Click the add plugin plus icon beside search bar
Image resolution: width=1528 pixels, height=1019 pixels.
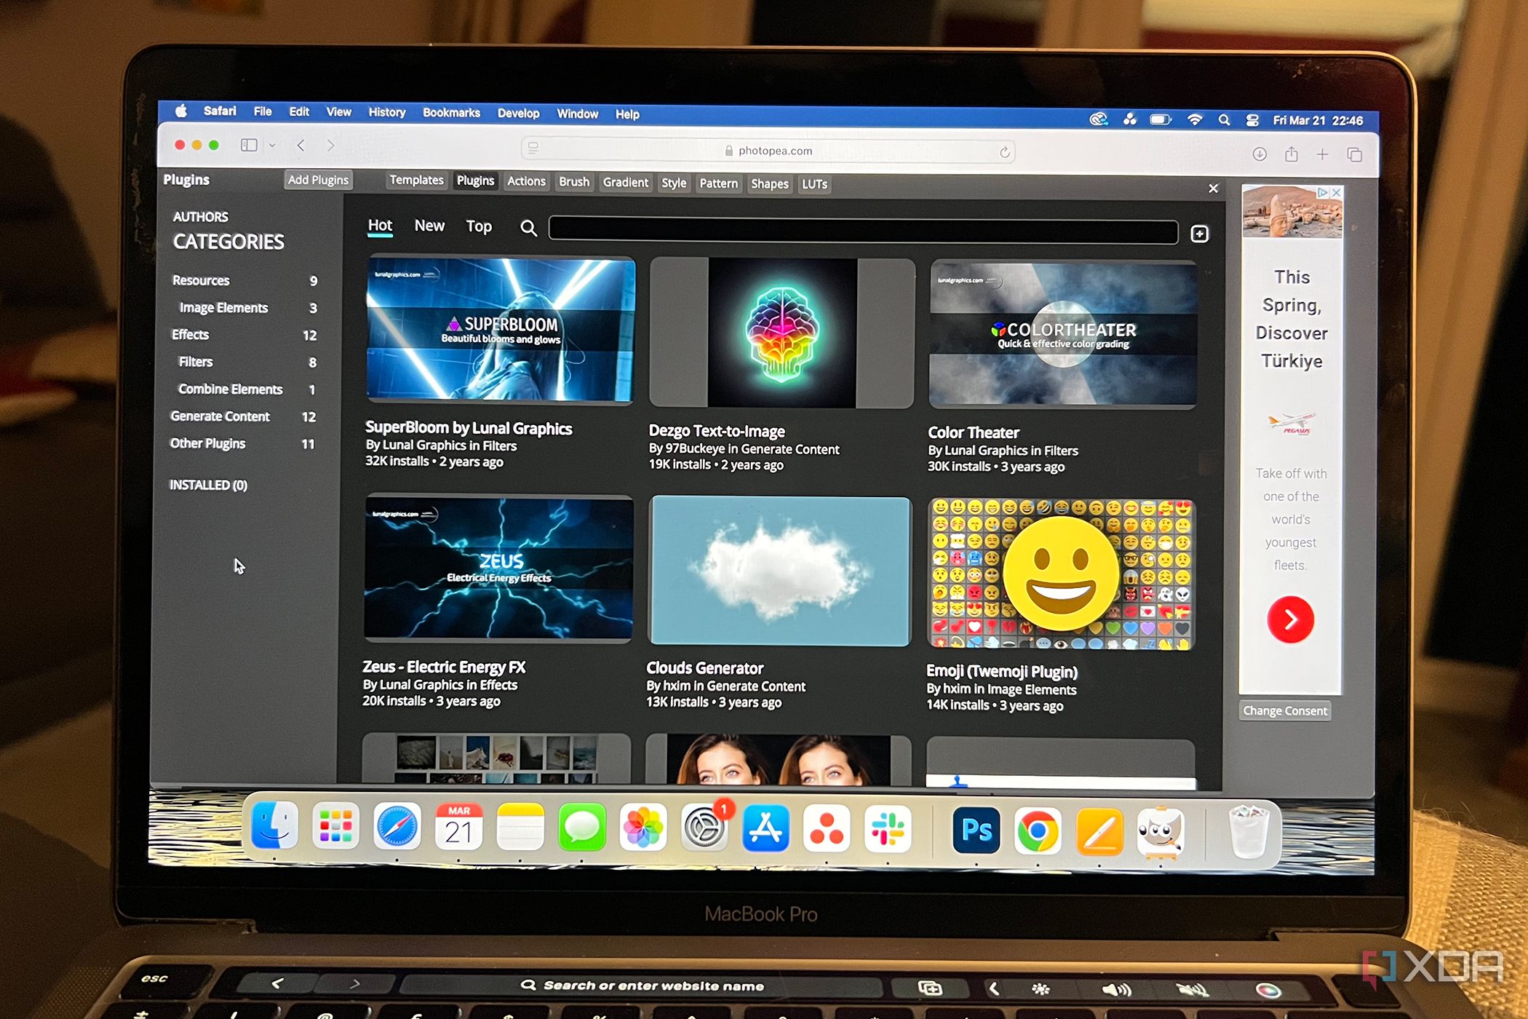tap(1200, 234)
